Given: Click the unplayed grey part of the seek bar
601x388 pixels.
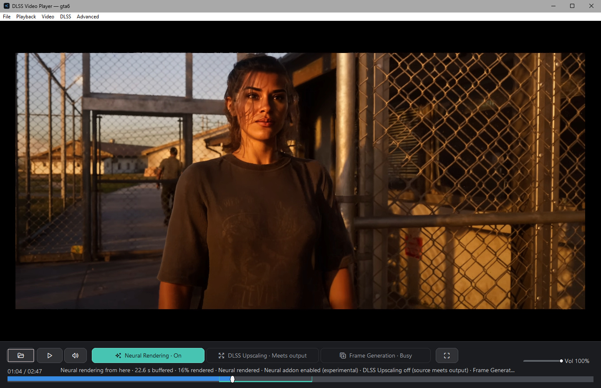Looking at the screenshot, I should (x=452, y=379).
